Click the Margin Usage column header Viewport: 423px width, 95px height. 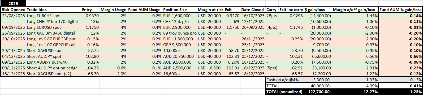[x=114, y=10]
